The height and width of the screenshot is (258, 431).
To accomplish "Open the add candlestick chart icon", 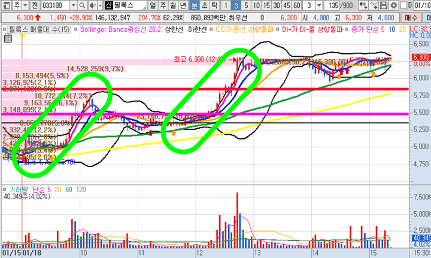I will [363, 5].
